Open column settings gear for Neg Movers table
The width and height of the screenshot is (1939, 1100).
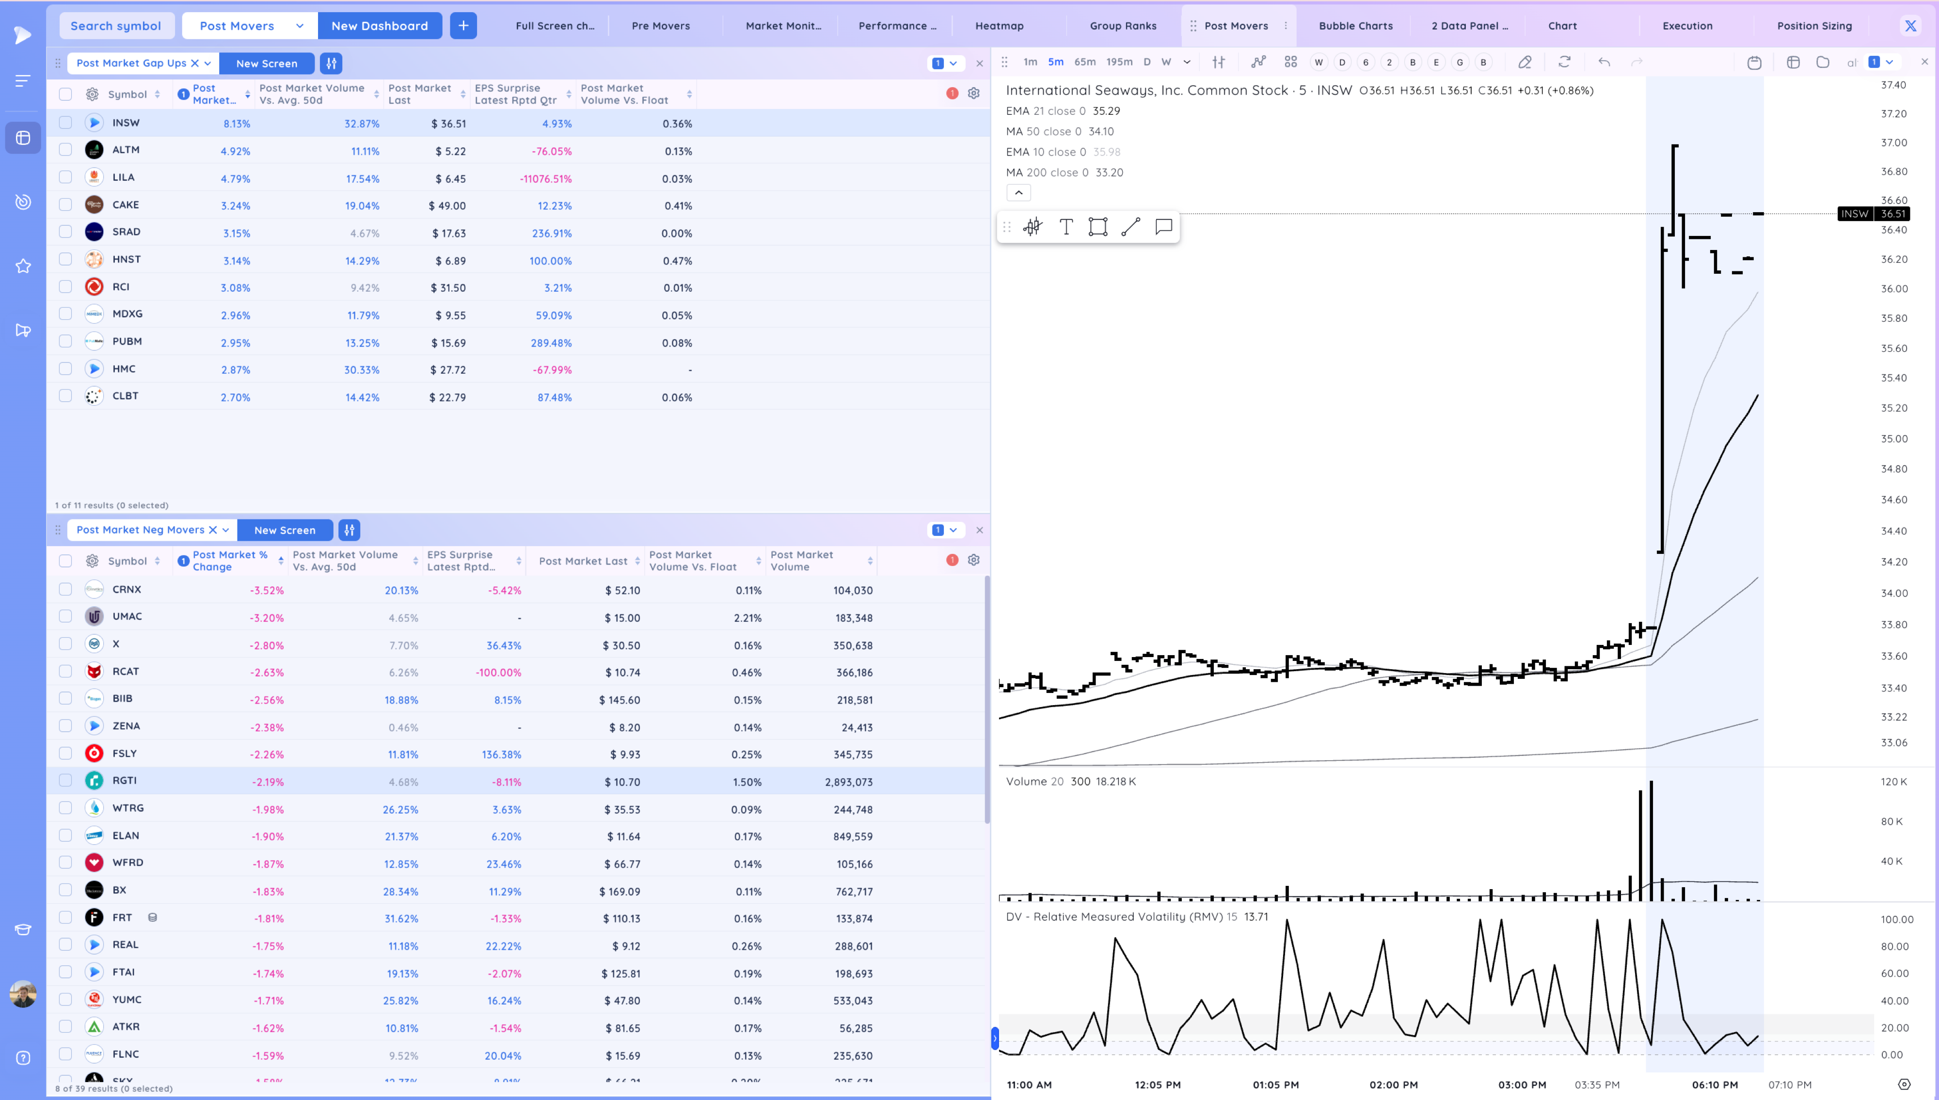point(973,560)
